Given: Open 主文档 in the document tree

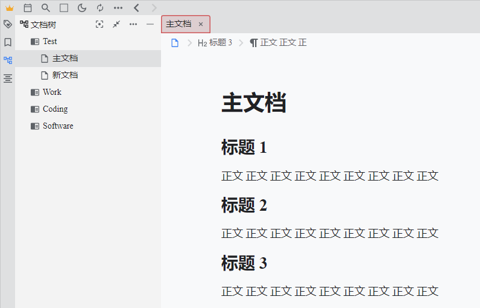Looking at the screenshot, I should [88, 58].
